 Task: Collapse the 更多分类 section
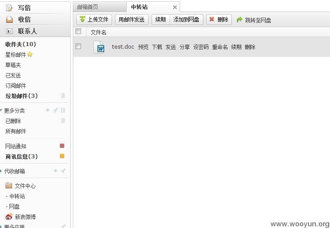(1, 110)
